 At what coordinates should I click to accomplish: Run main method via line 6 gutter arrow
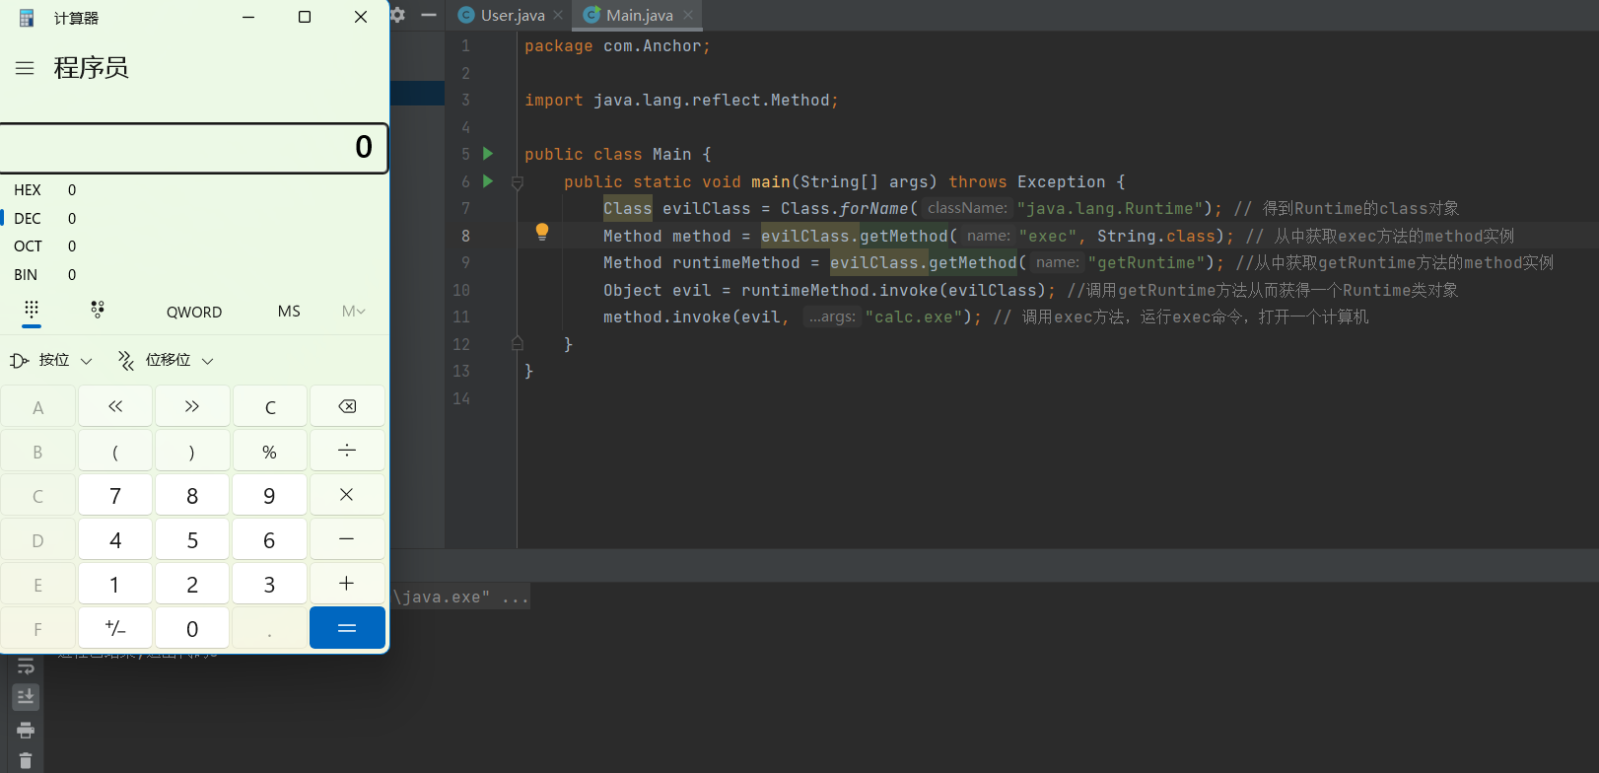[487, 181]
